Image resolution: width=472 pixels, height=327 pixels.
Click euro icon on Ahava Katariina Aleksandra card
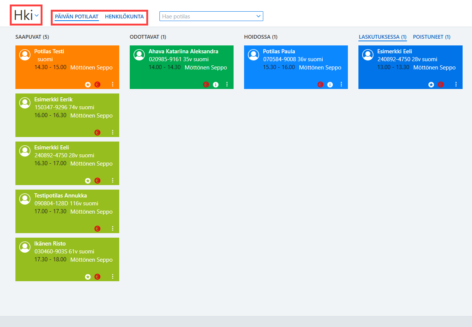pyautogui.click(x=206, y=84)
